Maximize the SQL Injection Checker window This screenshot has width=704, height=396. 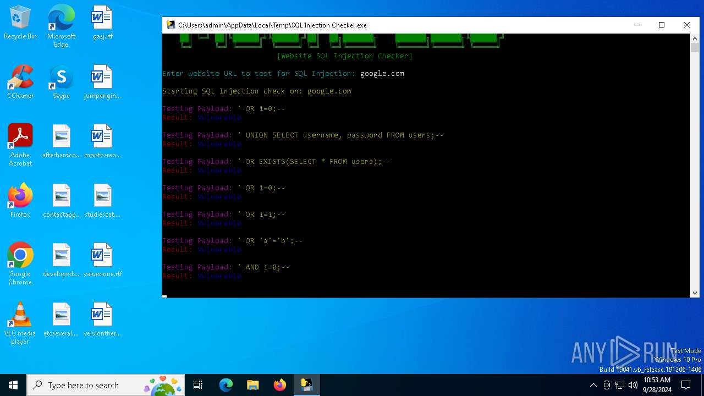point(662,25)
